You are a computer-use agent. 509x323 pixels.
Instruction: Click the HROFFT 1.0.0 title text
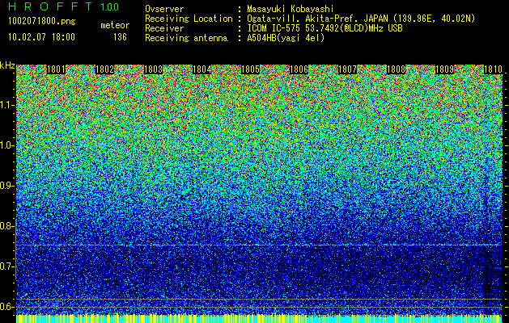pyautogui.click(x=64, y=6)
